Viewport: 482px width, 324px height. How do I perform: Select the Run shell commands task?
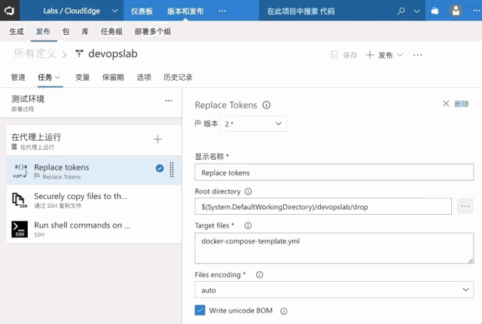pyautogui.click(x=94, y=229)
